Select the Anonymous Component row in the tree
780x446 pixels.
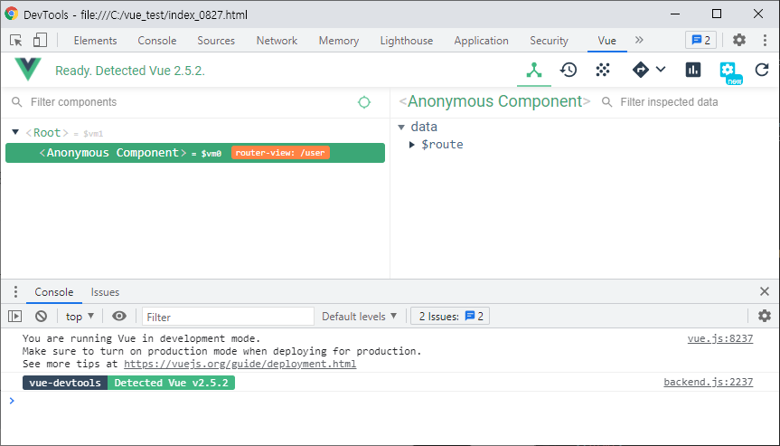click(195, 153)
